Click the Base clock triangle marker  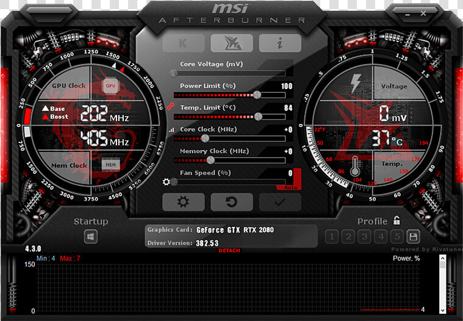[45, 109]
